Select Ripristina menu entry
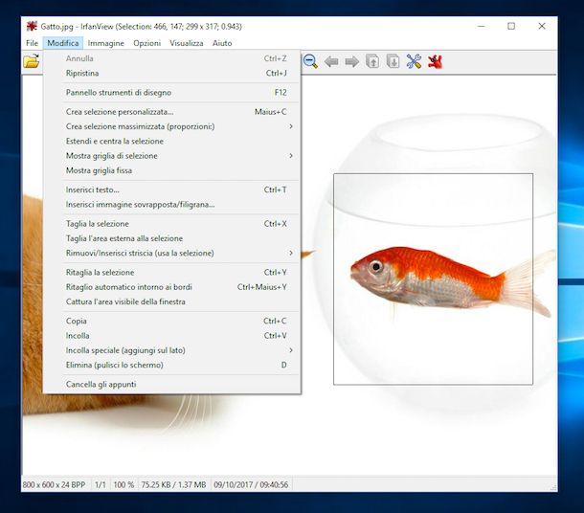 (x=172, y=74)
